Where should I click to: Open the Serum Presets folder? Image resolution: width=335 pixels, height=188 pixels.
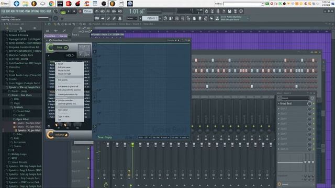coord(17,162)
